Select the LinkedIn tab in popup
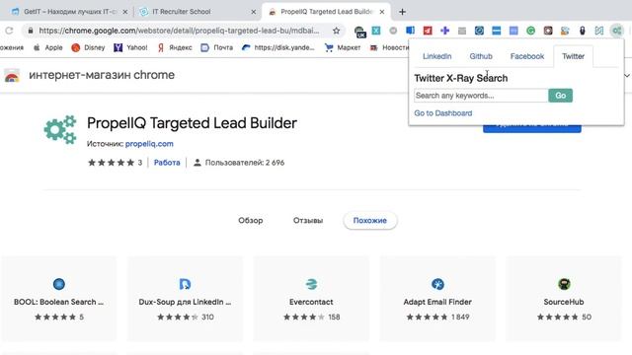Image resolution: width=632 pixels, height=355 pixels. tap(436, 56)
